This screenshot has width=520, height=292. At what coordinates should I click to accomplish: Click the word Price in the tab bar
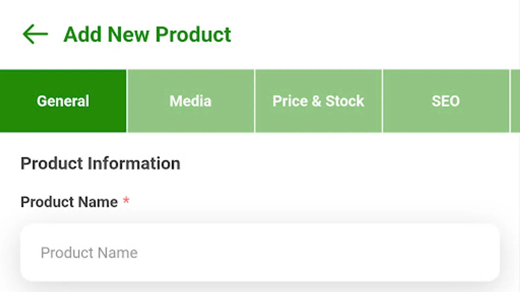[x=290, y=101]
